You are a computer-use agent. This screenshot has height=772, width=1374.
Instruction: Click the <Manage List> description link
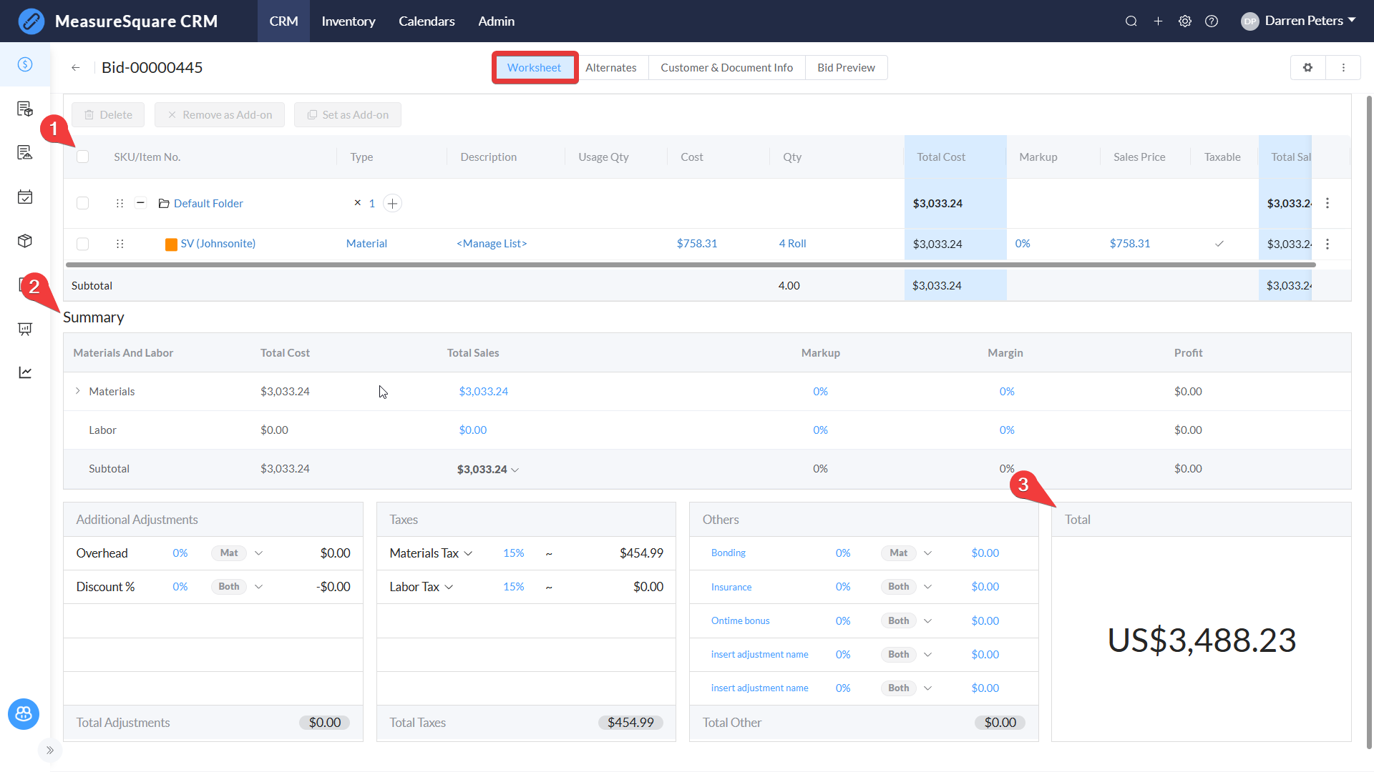point(492,244)
